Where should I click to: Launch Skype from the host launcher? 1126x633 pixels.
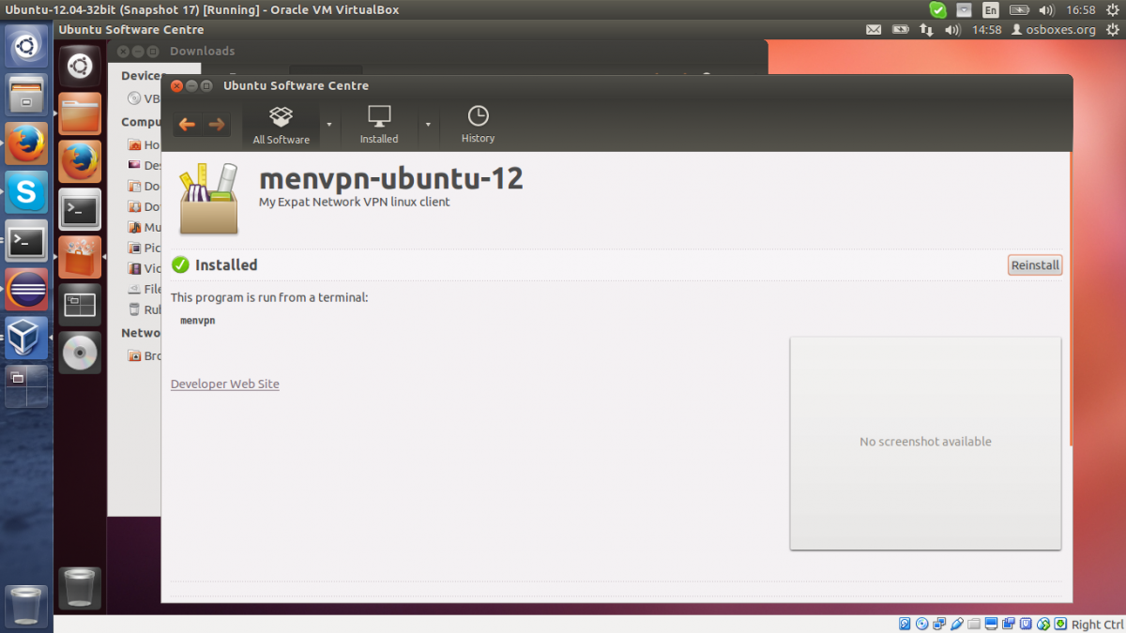[x=26, y=192]
